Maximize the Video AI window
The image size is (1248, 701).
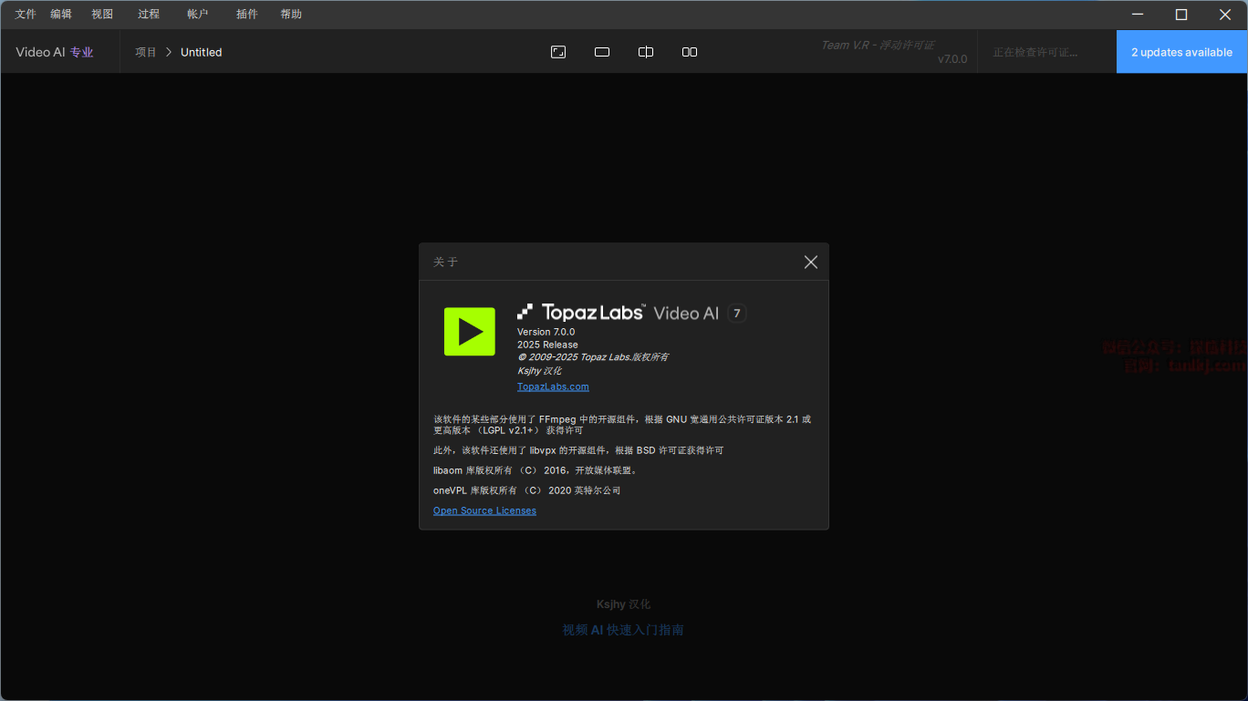coord(1181,15)
